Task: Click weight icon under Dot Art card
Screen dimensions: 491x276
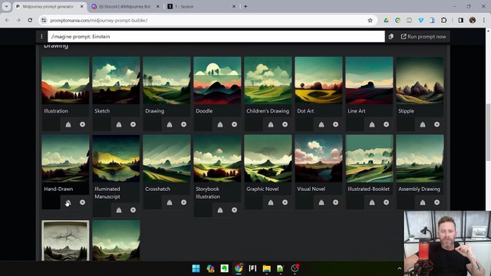Action: [x=321, y=124]
